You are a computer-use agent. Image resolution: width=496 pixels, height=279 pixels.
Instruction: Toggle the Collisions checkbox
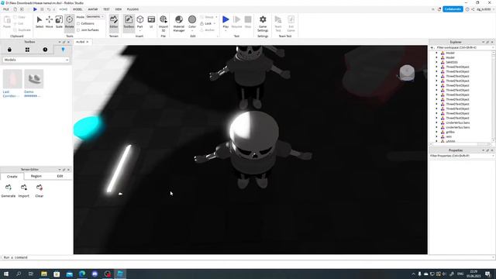point(78,23)
